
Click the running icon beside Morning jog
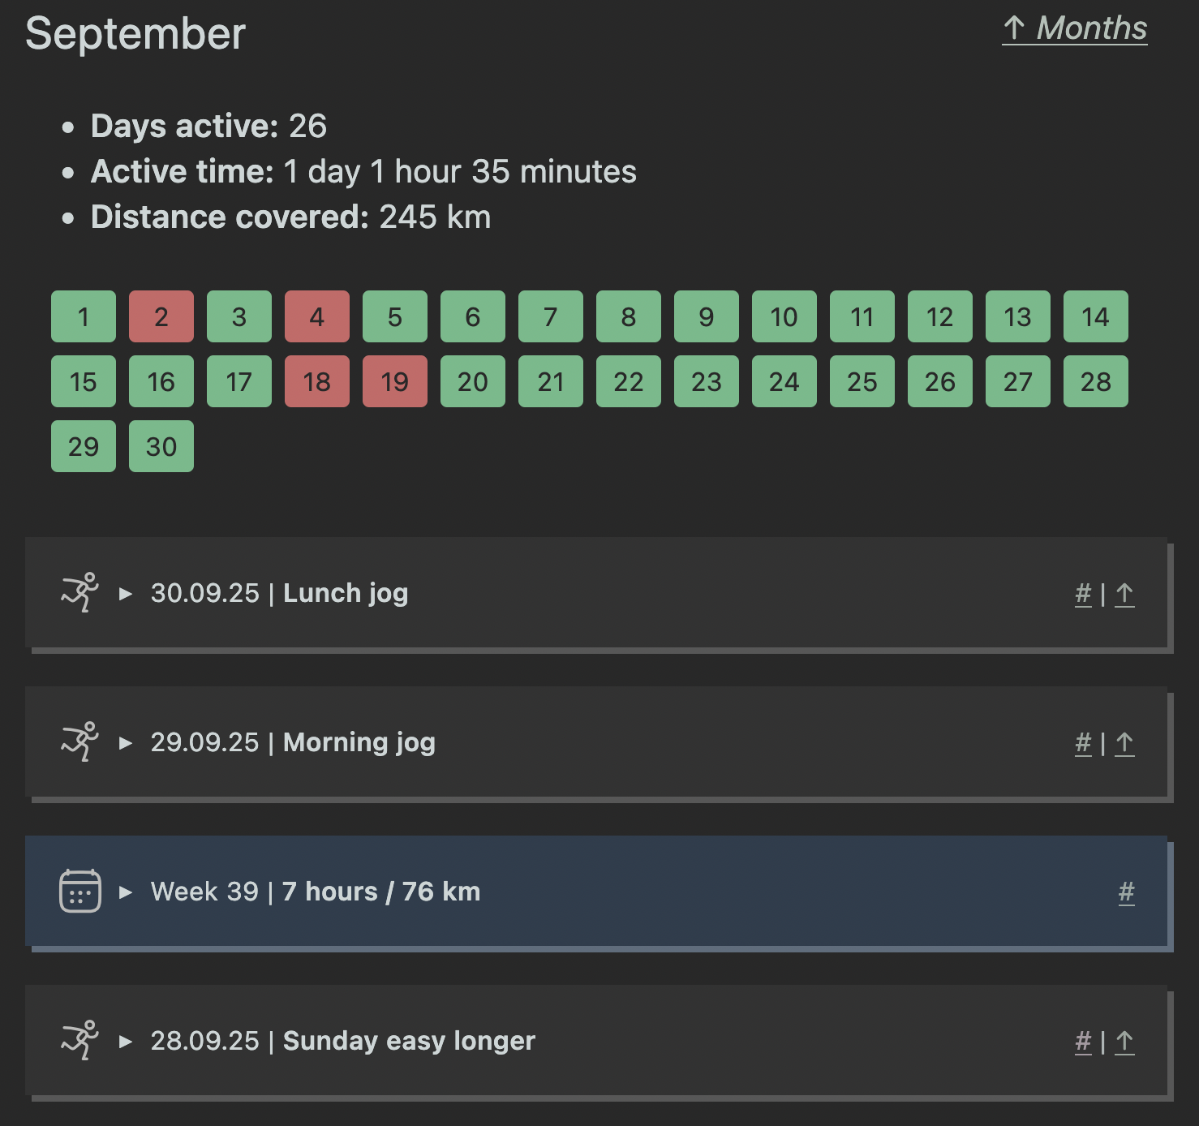(80, 742)
